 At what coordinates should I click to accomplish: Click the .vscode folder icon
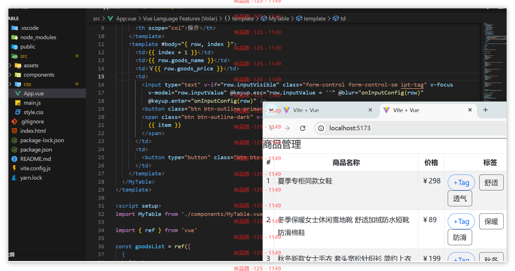(x=14, y=28)
